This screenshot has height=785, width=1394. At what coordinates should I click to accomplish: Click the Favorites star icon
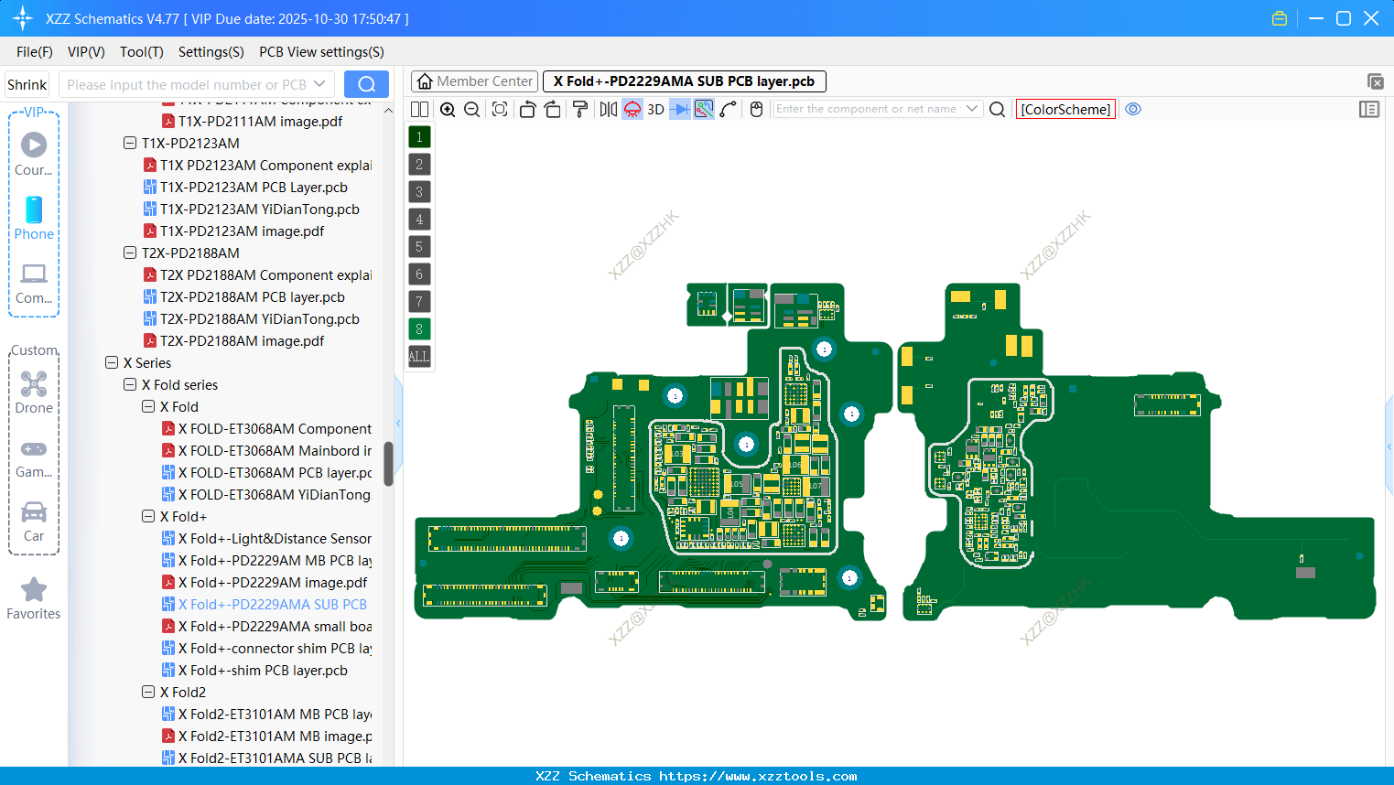[x=34, y=588]
